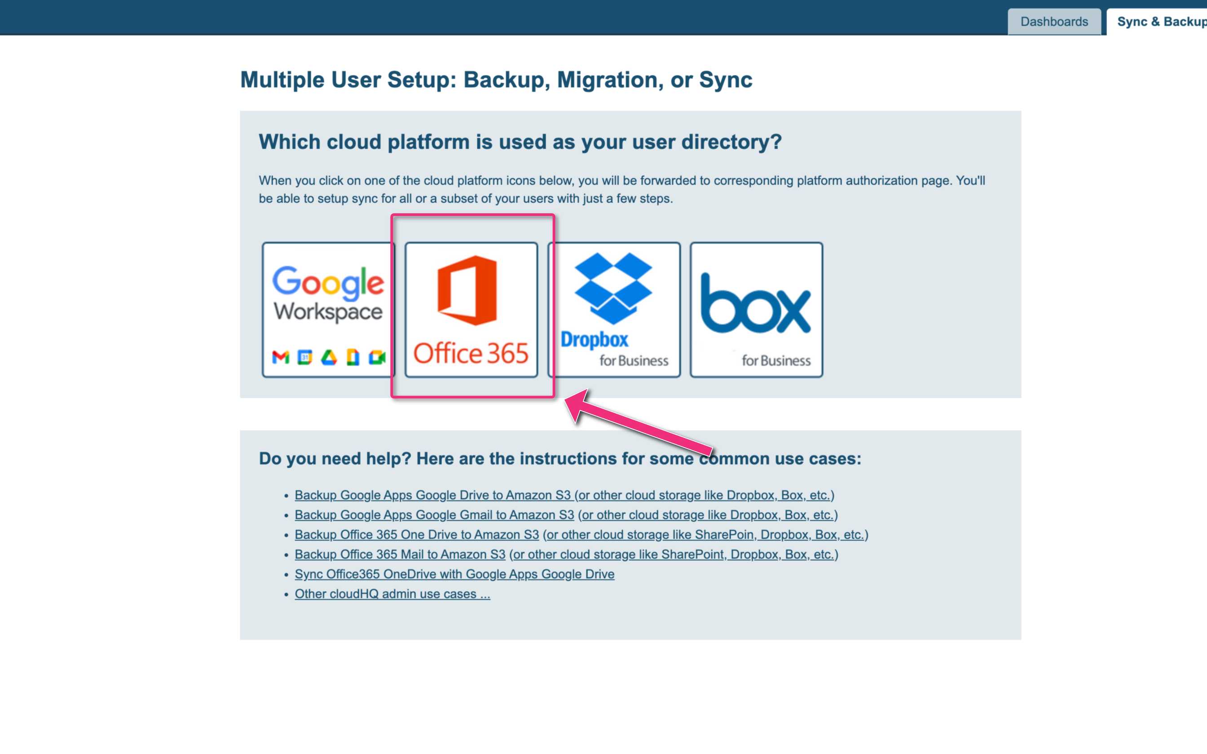
Task: Open Other cloudHQ admin use cases link
Action: click(392, 594)
